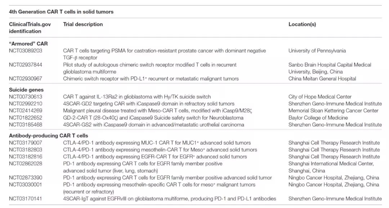
Task: Click trial ID NCT03179007
Action: [26, 143]
